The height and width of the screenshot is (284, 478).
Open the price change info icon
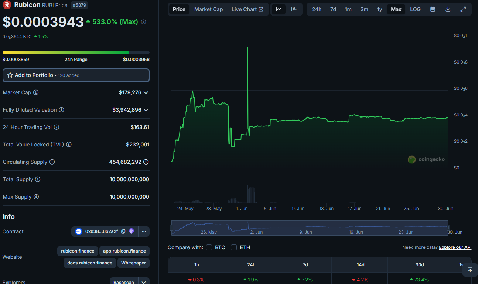point(144,22)
